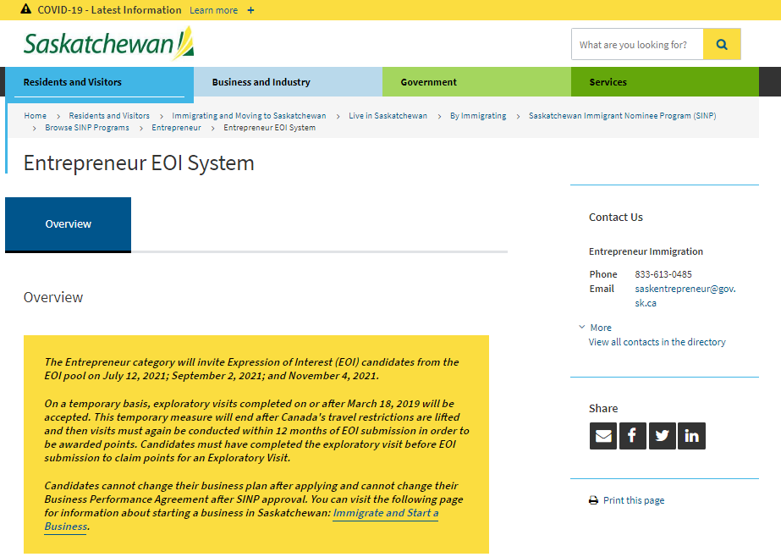Image resolution: width=781 pixels, height=557 pixels.
Task: Open Immigrate and Start a Business link
Action: [386, 513]
